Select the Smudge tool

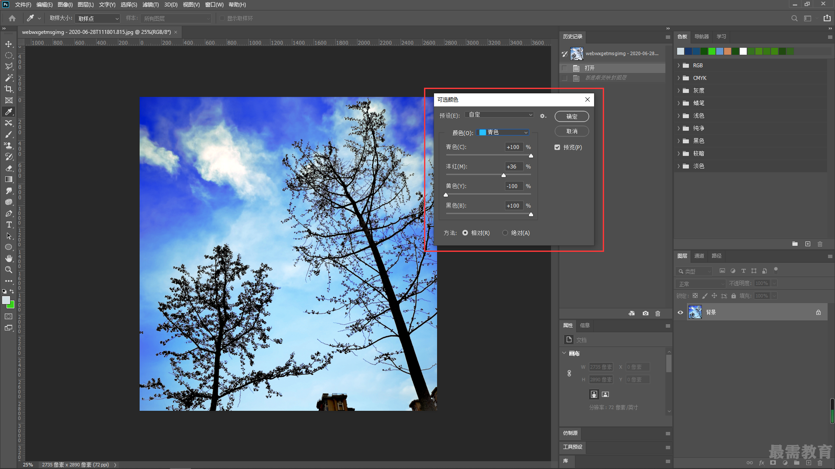pos(9,191)
